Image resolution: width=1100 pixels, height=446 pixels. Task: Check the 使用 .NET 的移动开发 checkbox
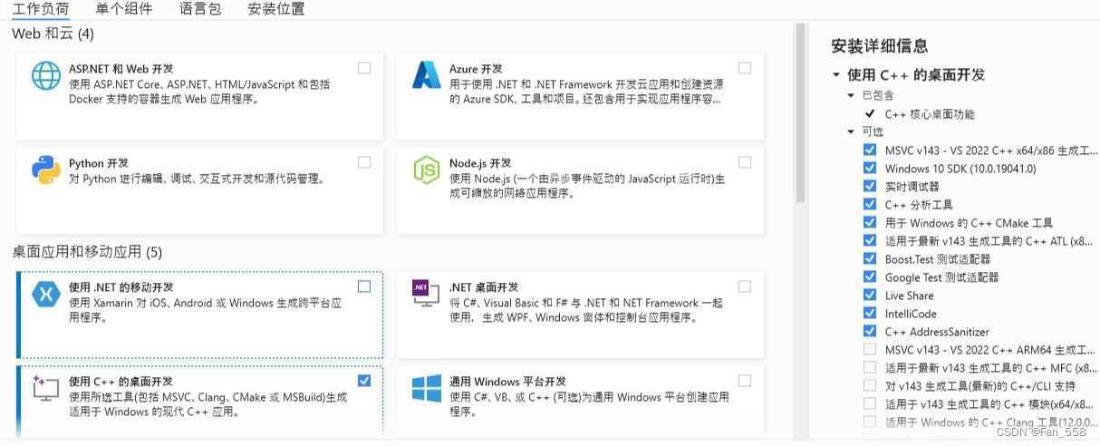[x=364, y=286]
